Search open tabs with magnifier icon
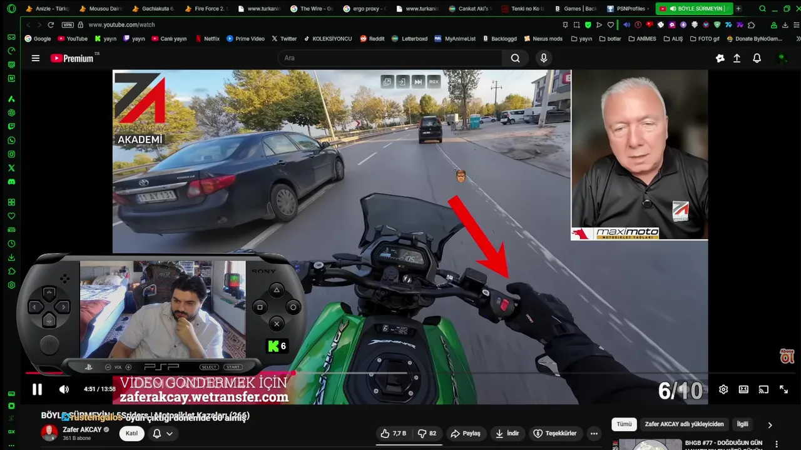 pyautogui.click(x=762, y=9)
